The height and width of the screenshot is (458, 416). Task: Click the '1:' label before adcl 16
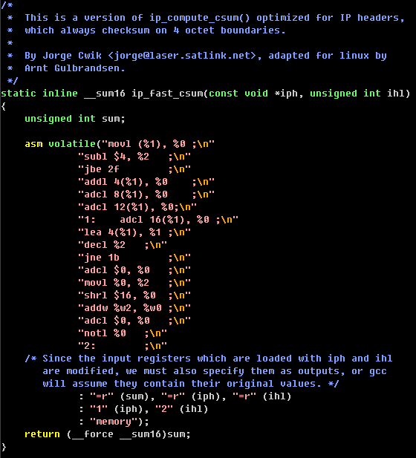[90, 220]
